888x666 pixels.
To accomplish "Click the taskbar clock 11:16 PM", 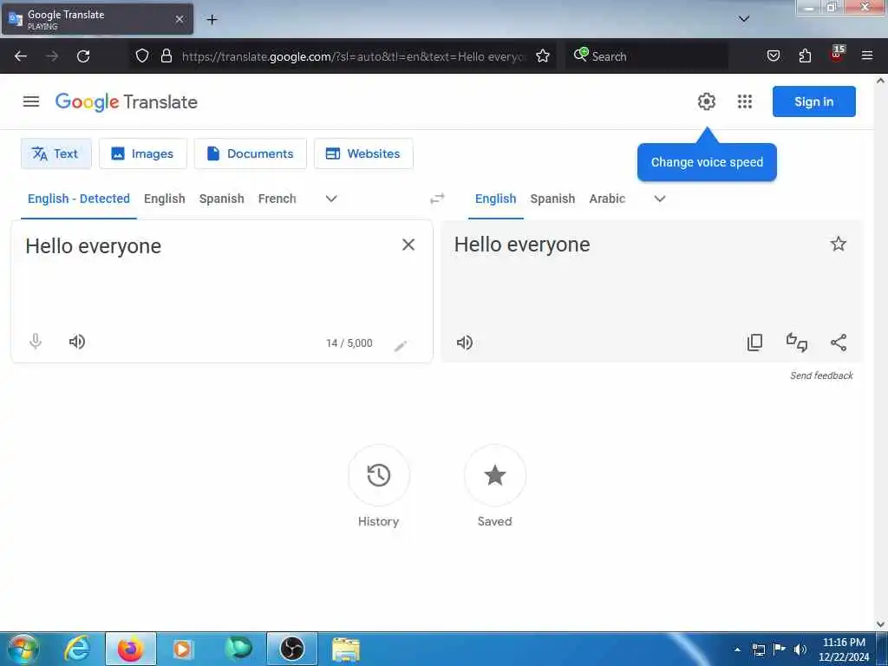I will tap(844, 643).
